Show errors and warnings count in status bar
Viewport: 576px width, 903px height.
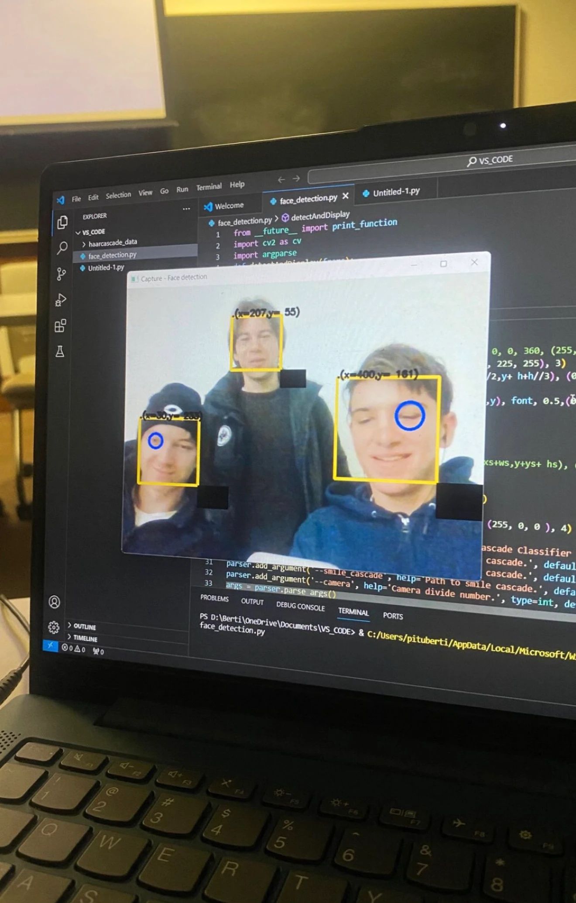click(73, 648)
